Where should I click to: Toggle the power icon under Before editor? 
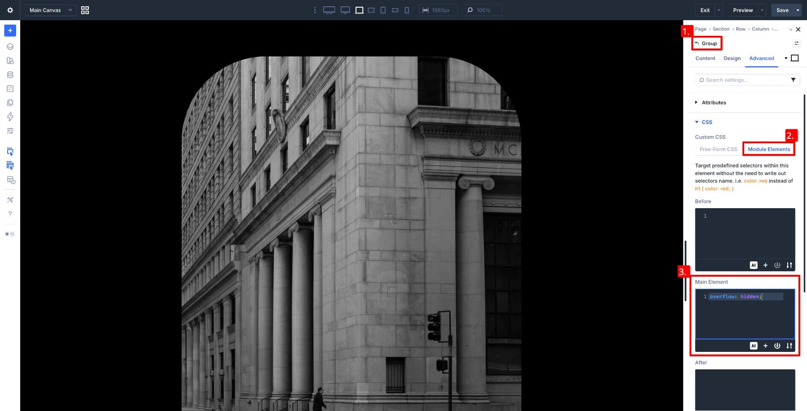777,265
